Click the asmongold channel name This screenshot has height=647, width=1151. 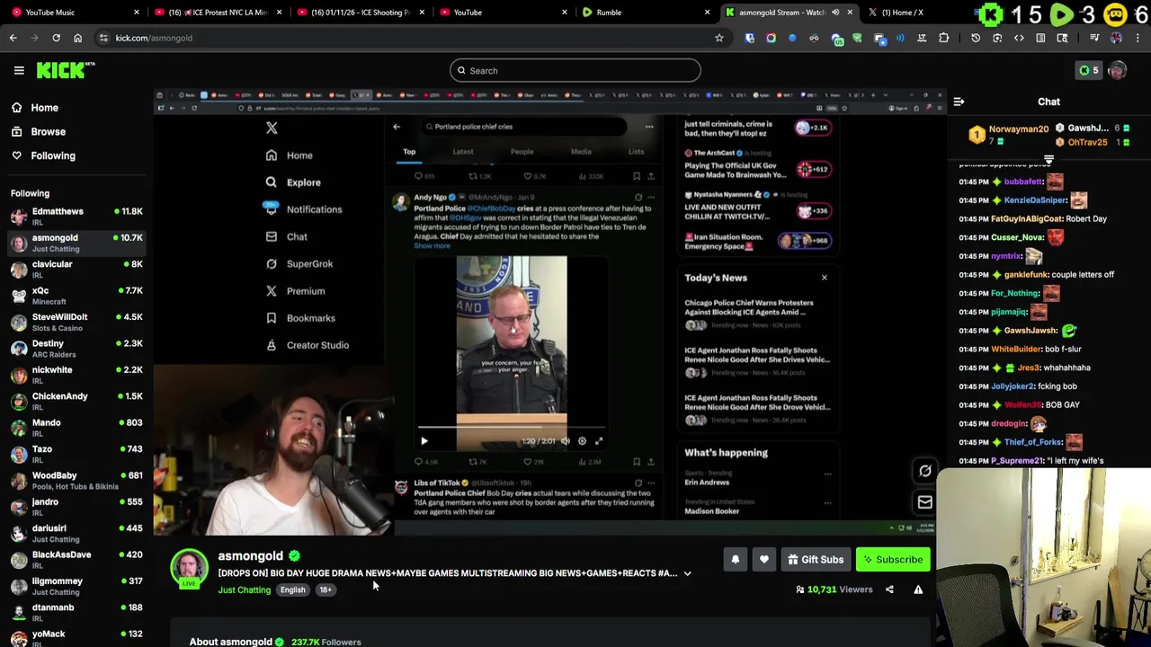(x=250, y=556)
